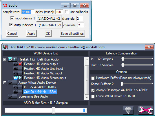Select Realtek HD Audio output row
This screenshot has height=119, width=159.
pos(41,64)
